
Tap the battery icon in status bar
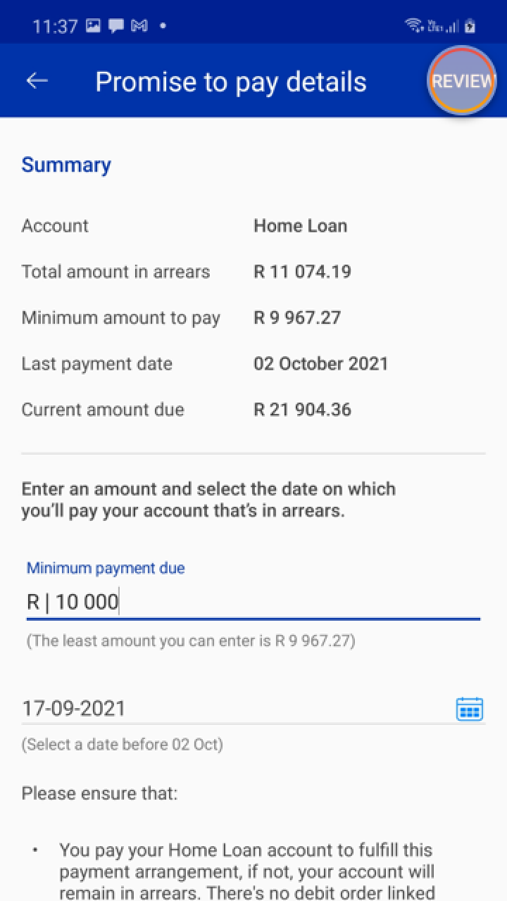click(x=470, y=26)
